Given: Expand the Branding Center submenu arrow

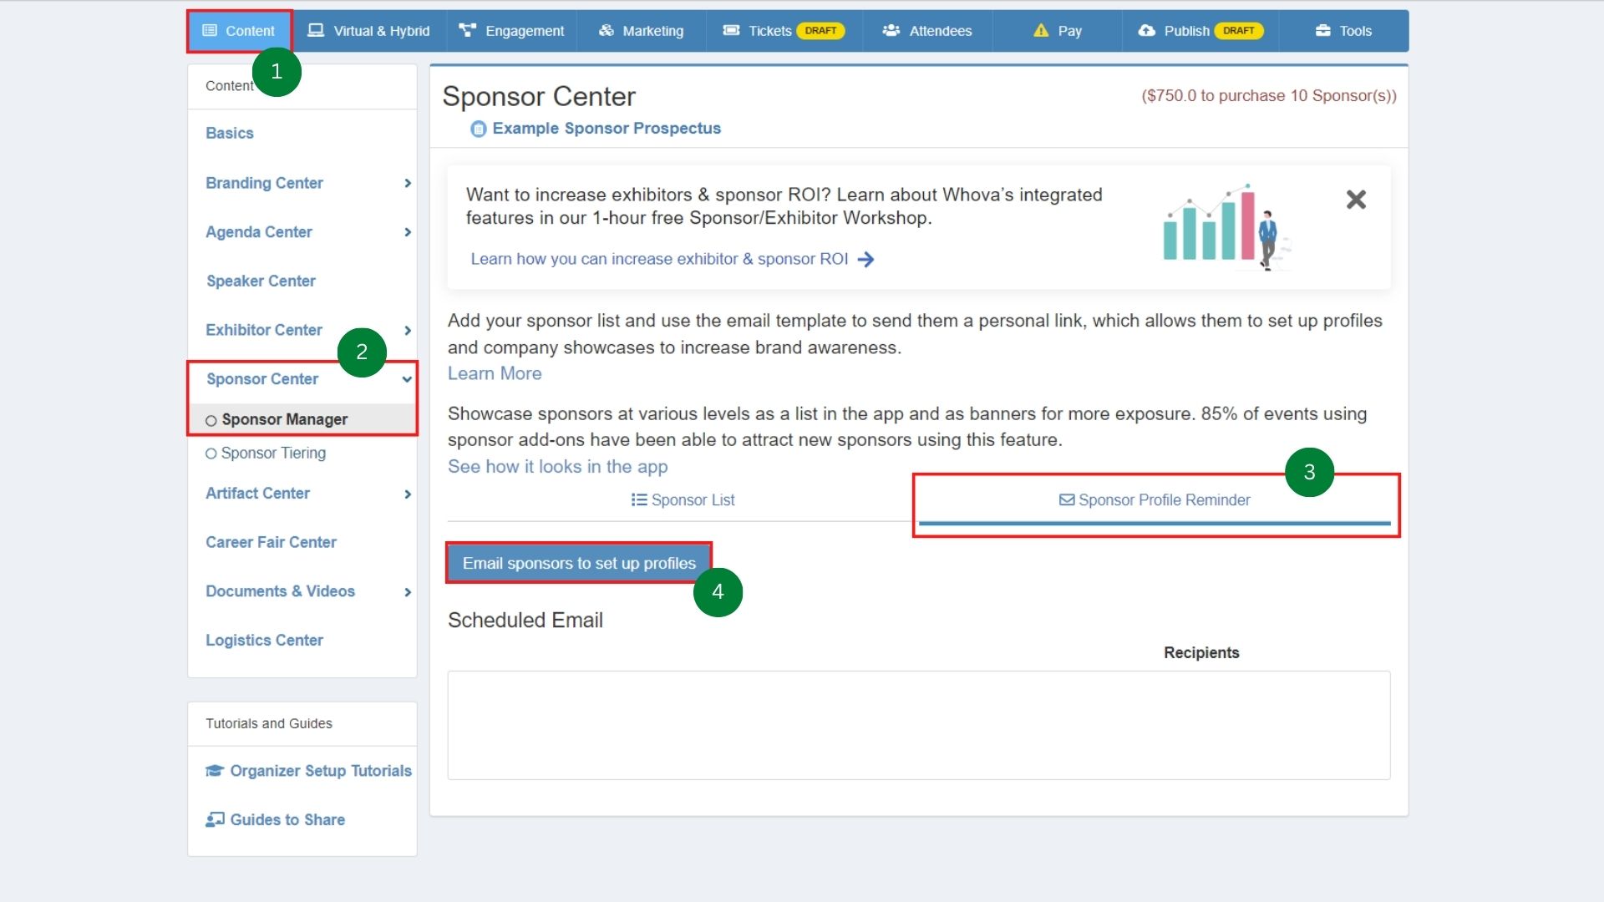Looking at the screenshot, I should pos(407,183).
